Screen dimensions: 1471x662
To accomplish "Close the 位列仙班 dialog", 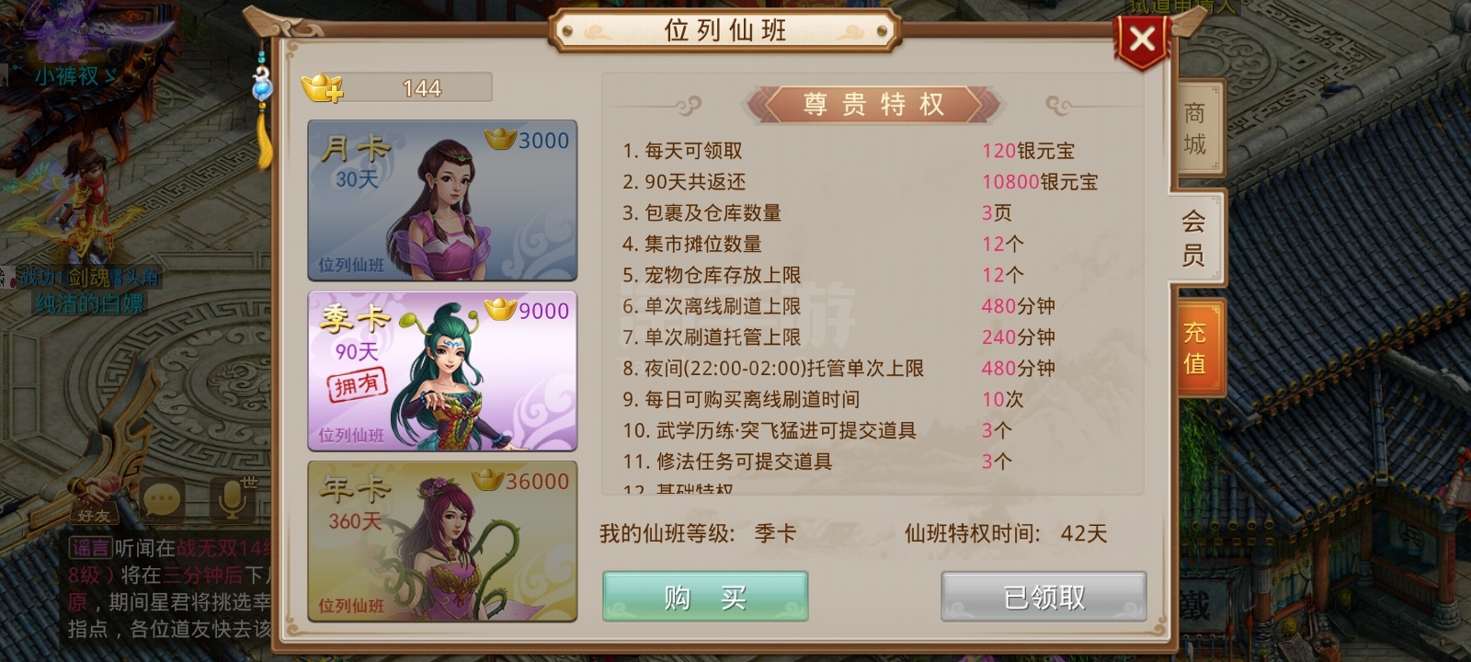I will coord(1142,40).
